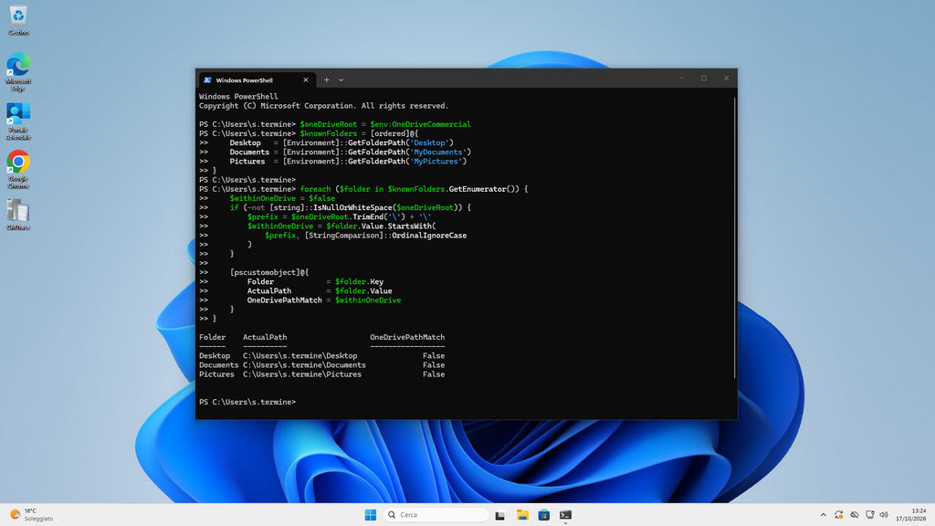Close the Windows Terminal window

(x=726, y=79)
